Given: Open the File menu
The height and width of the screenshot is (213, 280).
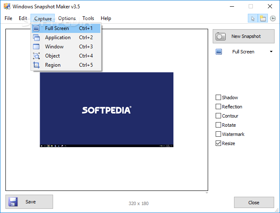Looking at the screenshot, I should point(8,18).
